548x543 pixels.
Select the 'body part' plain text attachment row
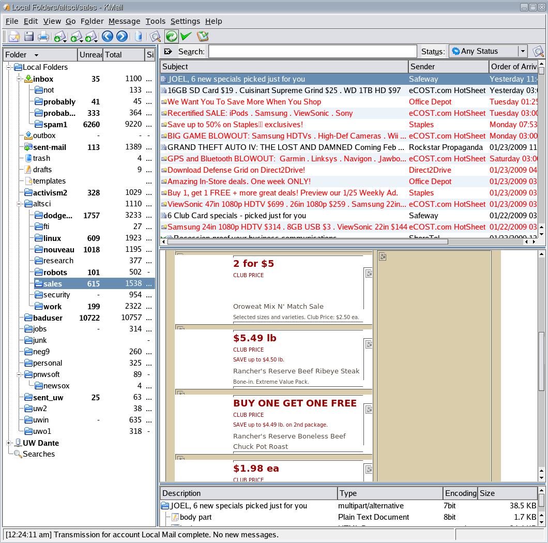(x=349, y=517)
